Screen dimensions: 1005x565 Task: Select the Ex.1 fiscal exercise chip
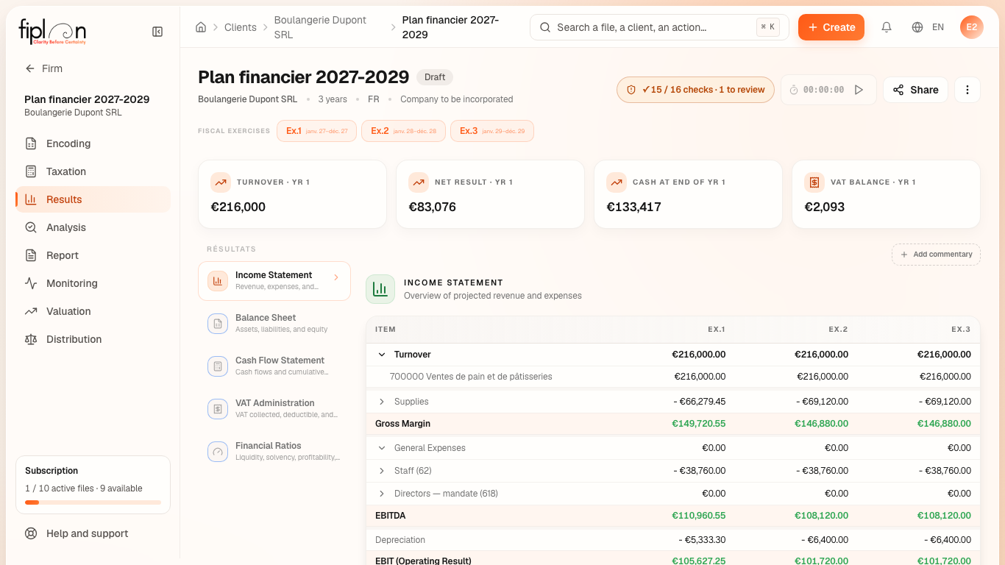tap(316, 131)
